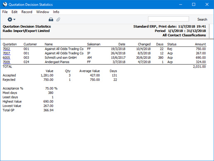Click the 'Rej' status on row 7002
Viewport: 214px width, 161px height.
170,49
